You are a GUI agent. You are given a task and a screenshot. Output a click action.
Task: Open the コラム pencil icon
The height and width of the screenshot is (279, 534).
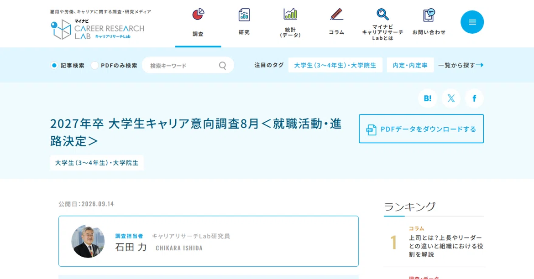pos(336,15)
